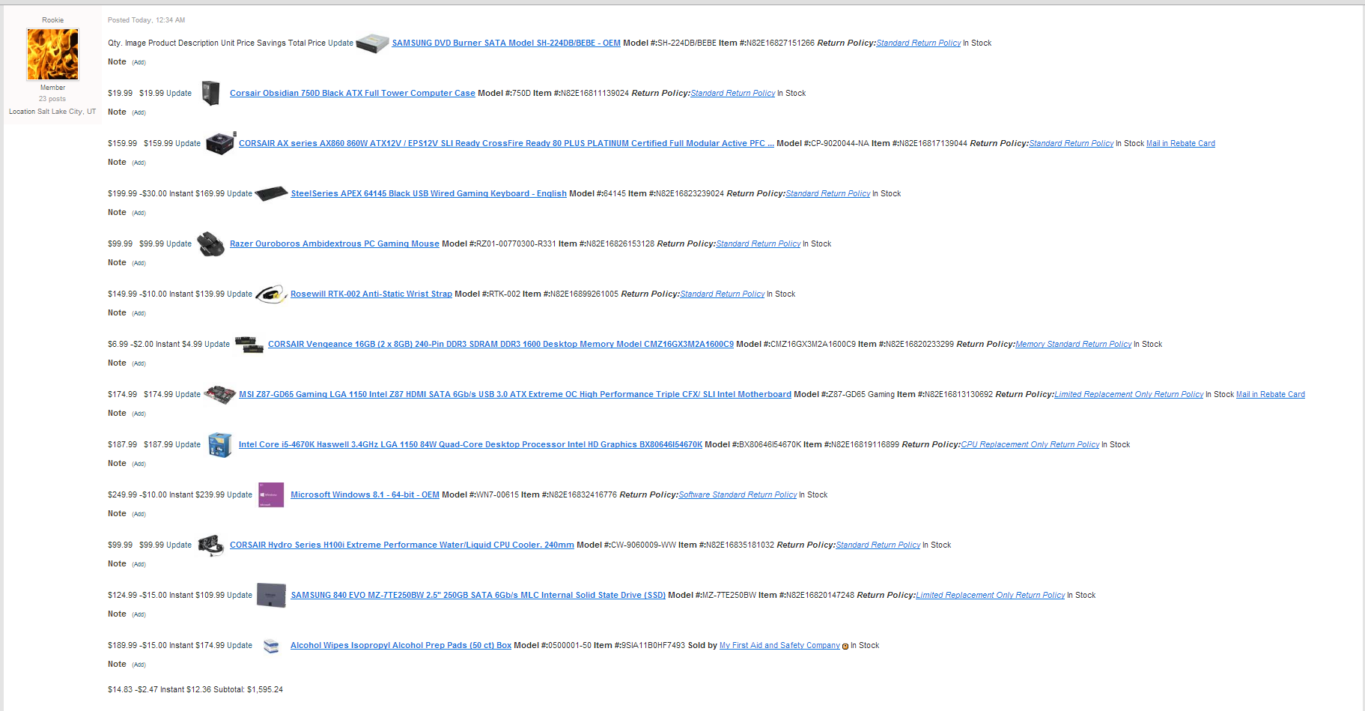Screen dimensions: 1365x711
Task: Click the marketplace seller icon beside My First Aid
Action: (x=845, y=646)
